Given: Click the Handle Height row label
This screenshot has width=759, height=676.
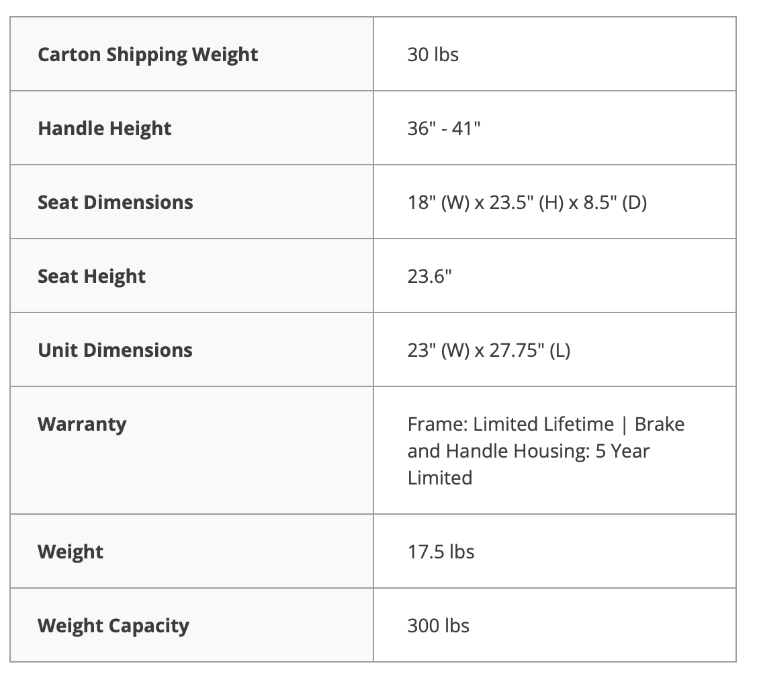Looking at the screenshot, I should tap(105, 128).
